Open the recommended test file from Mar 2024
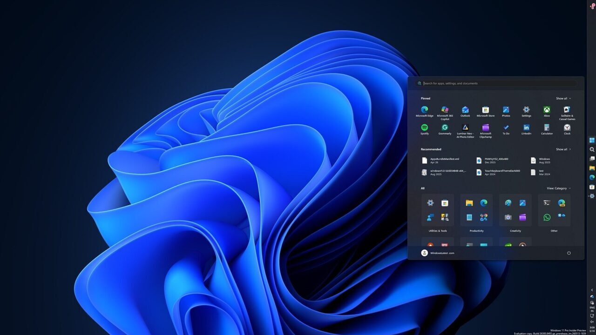The height and width of the screenshot is (335, 596). point(541,172)
